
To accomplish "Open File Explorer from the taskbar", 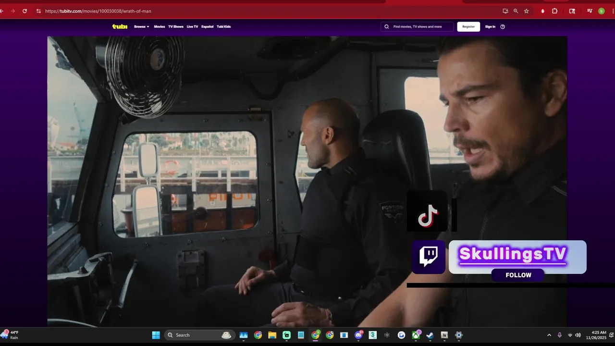I will (272, 335).
